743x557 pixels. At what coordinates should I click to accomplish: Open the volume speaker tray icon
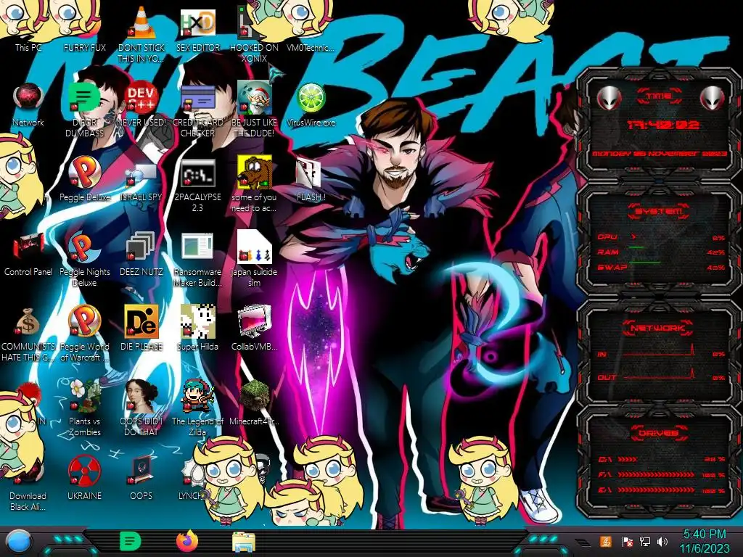tap(662, 541)
